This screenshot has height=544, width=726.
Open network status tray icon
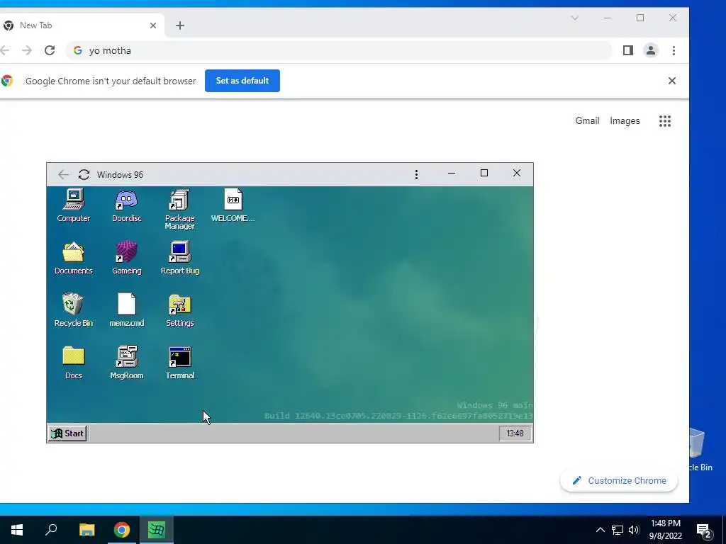(618, 530)
